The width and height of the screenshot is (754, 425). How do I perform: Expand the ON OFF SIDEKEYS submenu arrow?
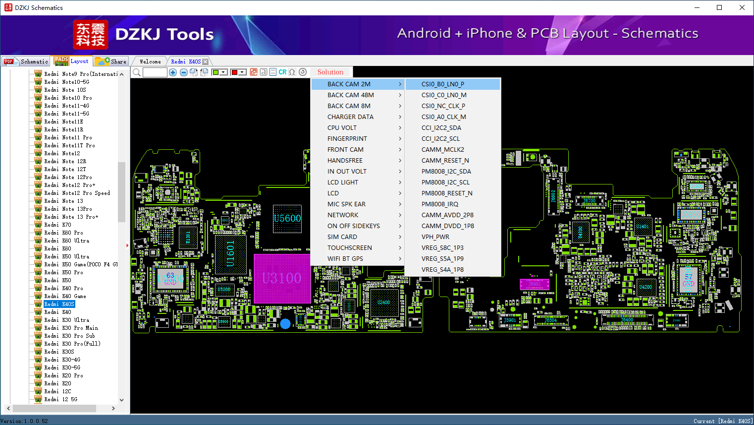pyautogui.click(x=400, y=226)
